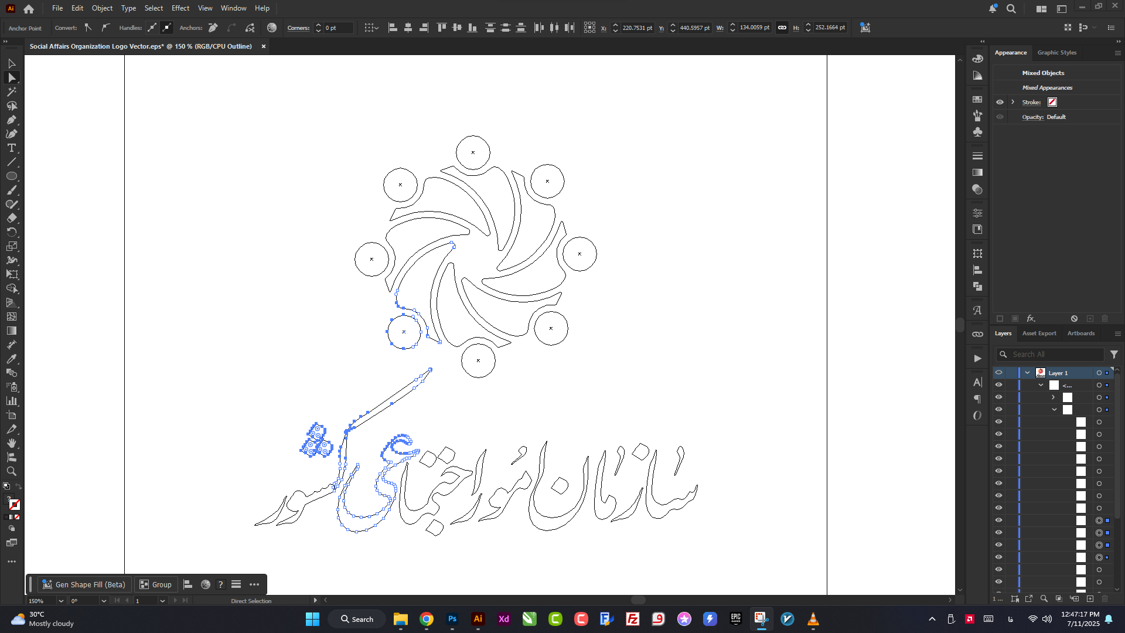Select the Zoom tool
Image resolution: width=1125 pixels, height=633 pixels.
(x=12, y=471)
